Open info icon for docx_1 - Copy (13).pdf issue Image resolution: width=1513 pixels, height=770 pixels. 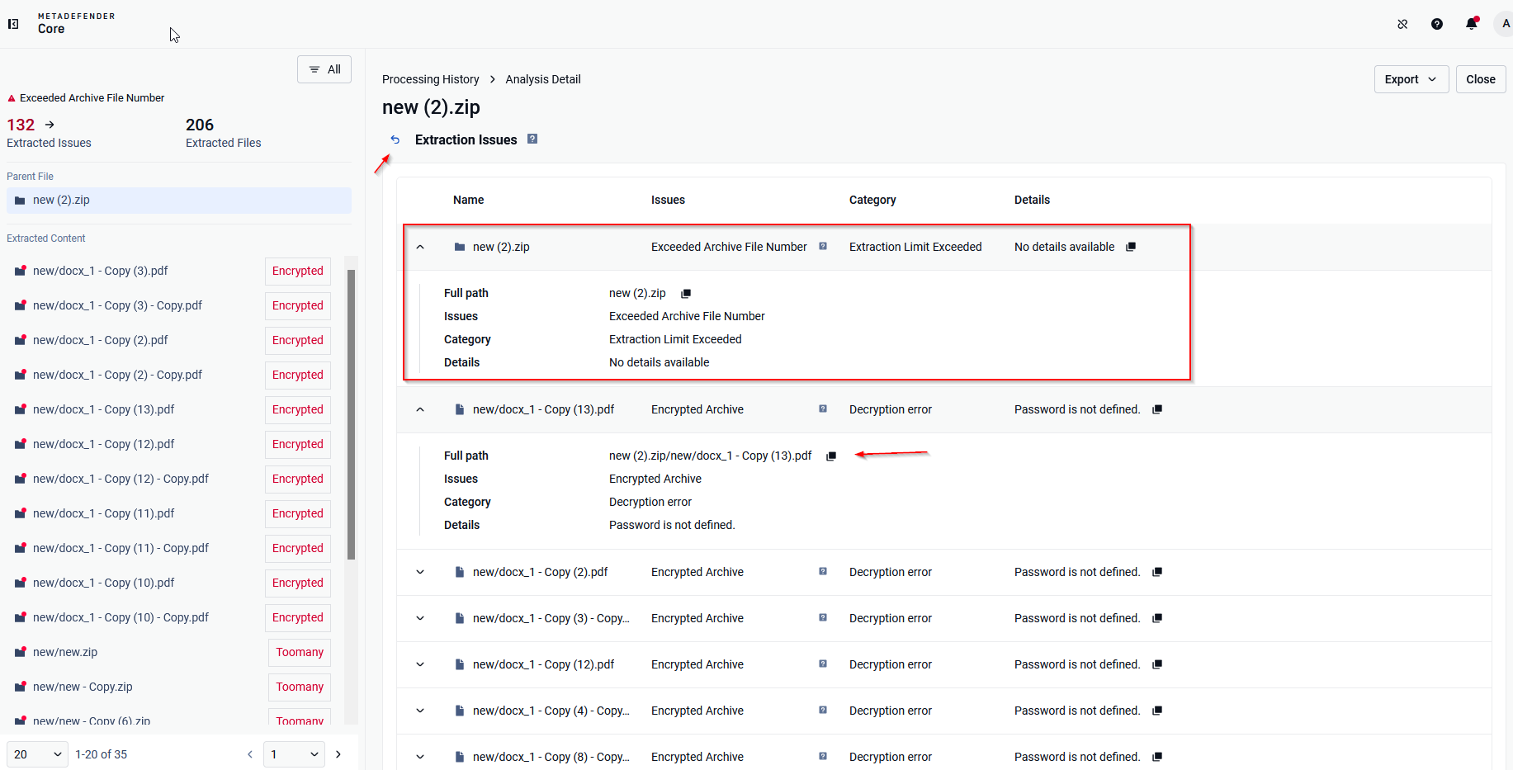(x=823, y=409)
